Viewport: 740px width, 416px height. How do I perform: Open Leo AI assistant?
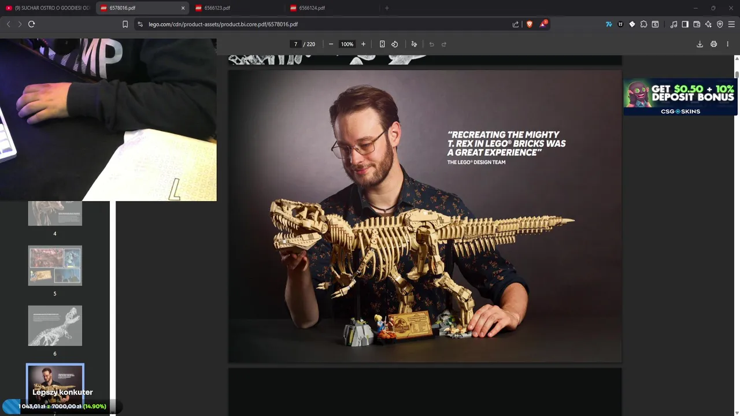(x=708, y=24)
